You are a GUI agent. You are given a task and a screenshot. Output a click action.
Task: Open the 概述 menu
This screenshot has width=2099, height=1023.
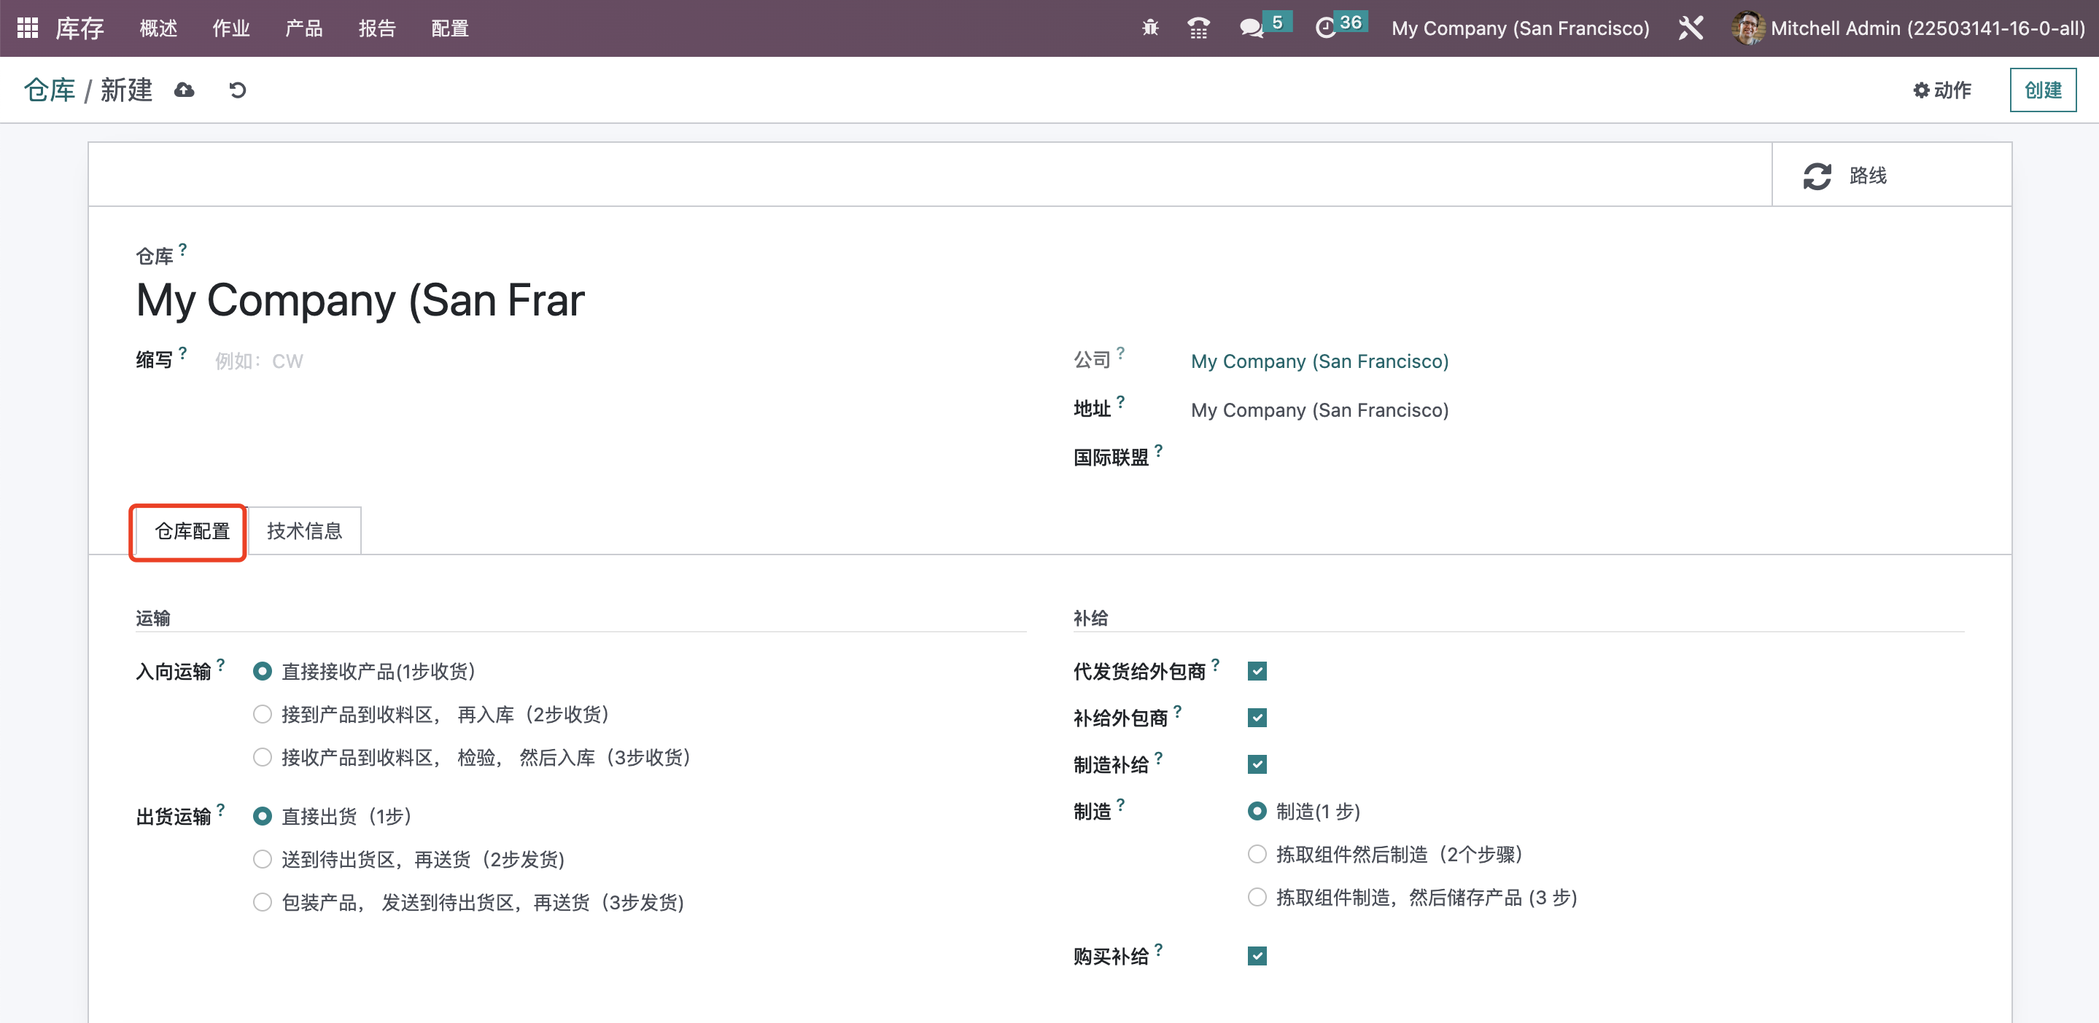tap(158, 28)
